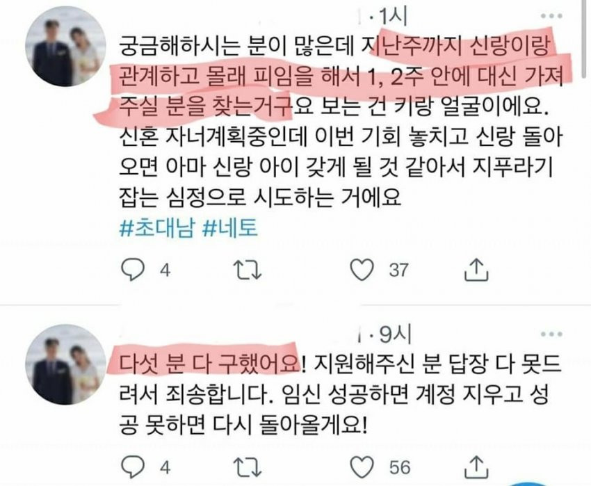View the 37 likes count
Image resolution: width=591 pixels, height=486 pixels.
[399, 270]
